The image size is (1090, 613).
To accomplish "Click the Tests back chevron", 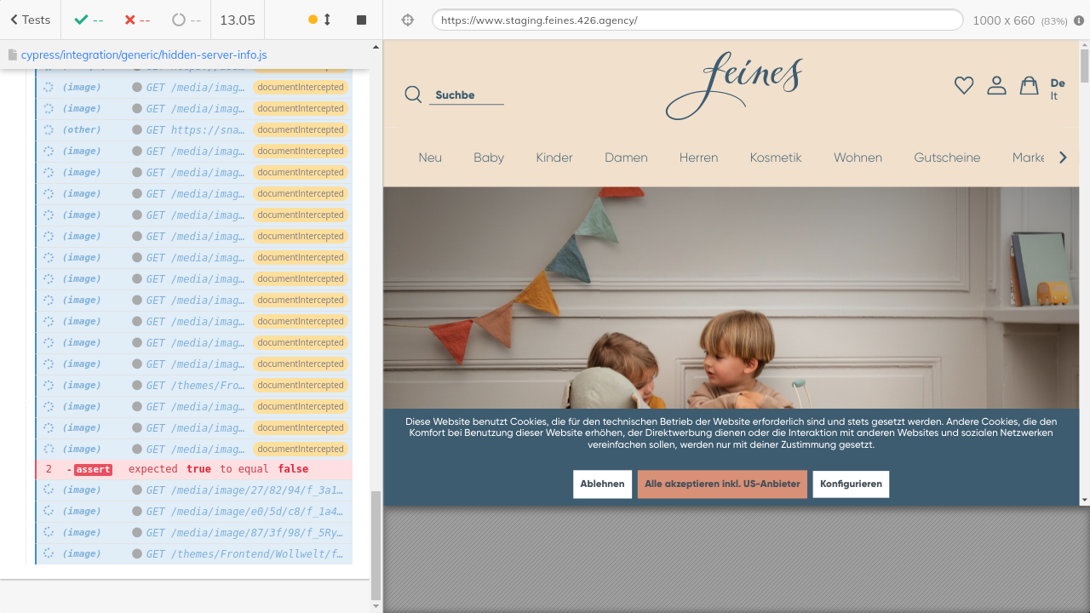I will (x=14, y=20).
